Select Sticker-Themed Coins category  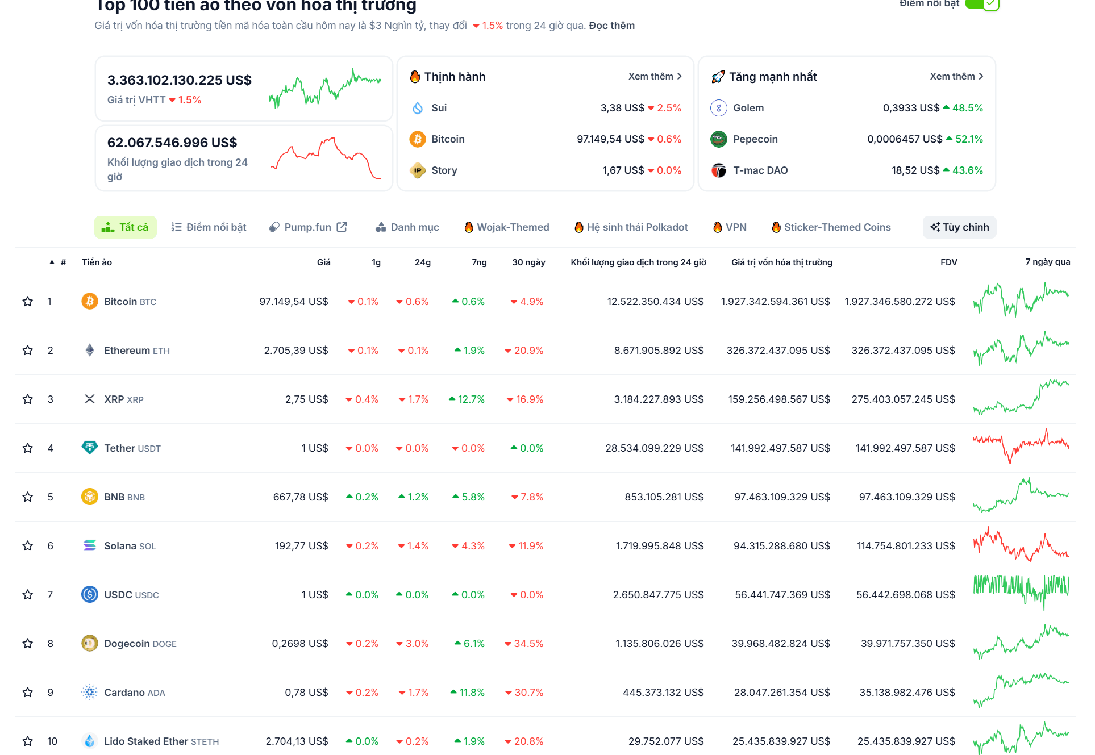tap(831, 227)
